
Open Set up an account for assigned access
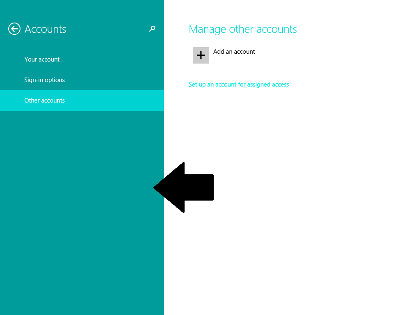click(239, 84)
